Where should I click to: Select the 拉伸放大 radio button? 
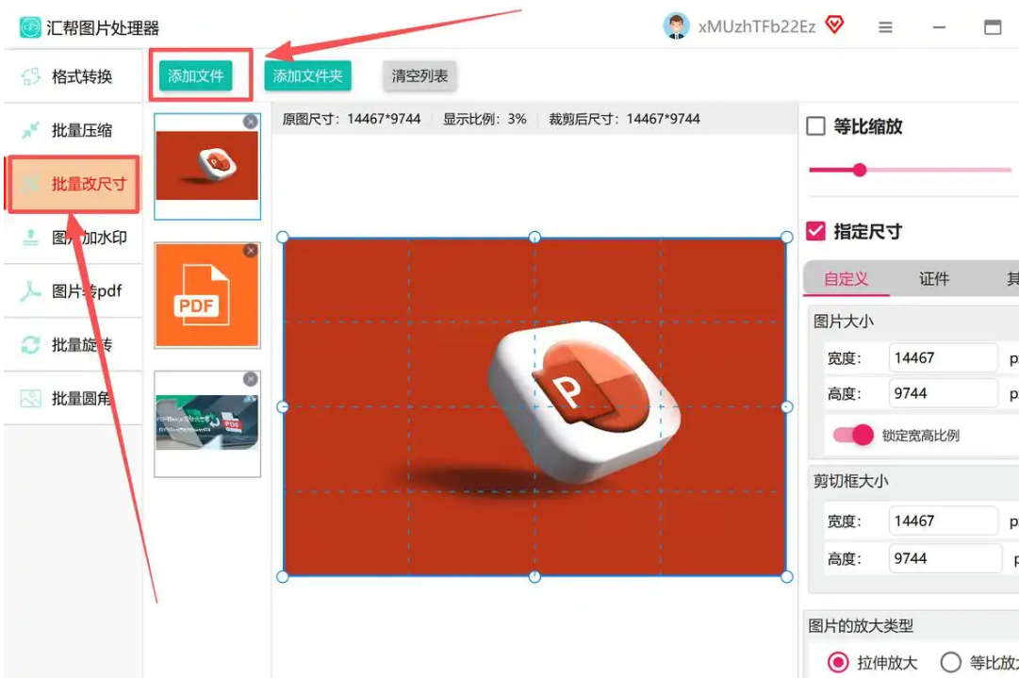coord(838,662)
